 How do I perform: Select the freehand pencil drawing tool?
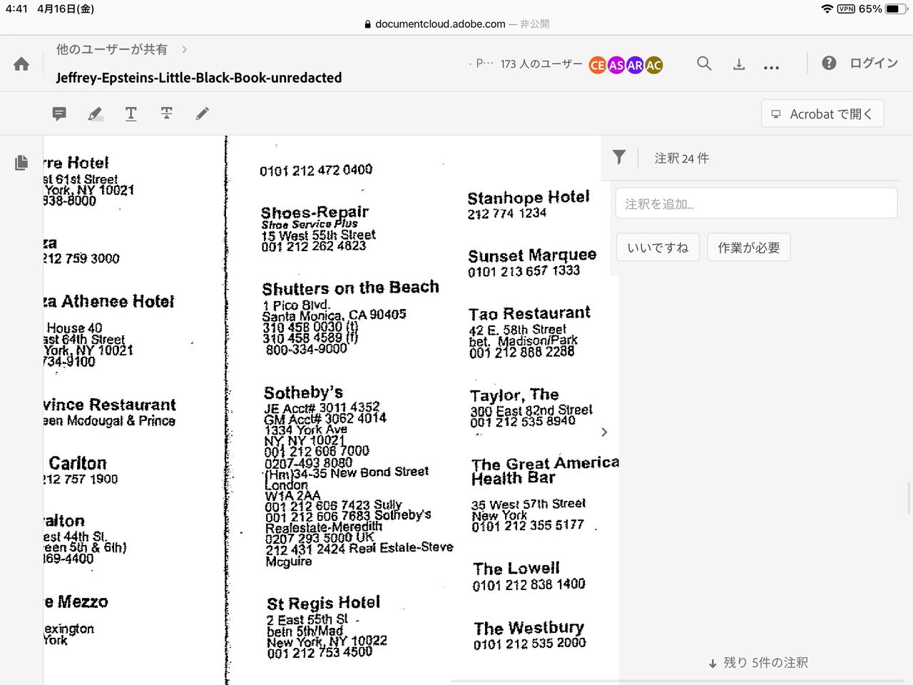point(203,113)
